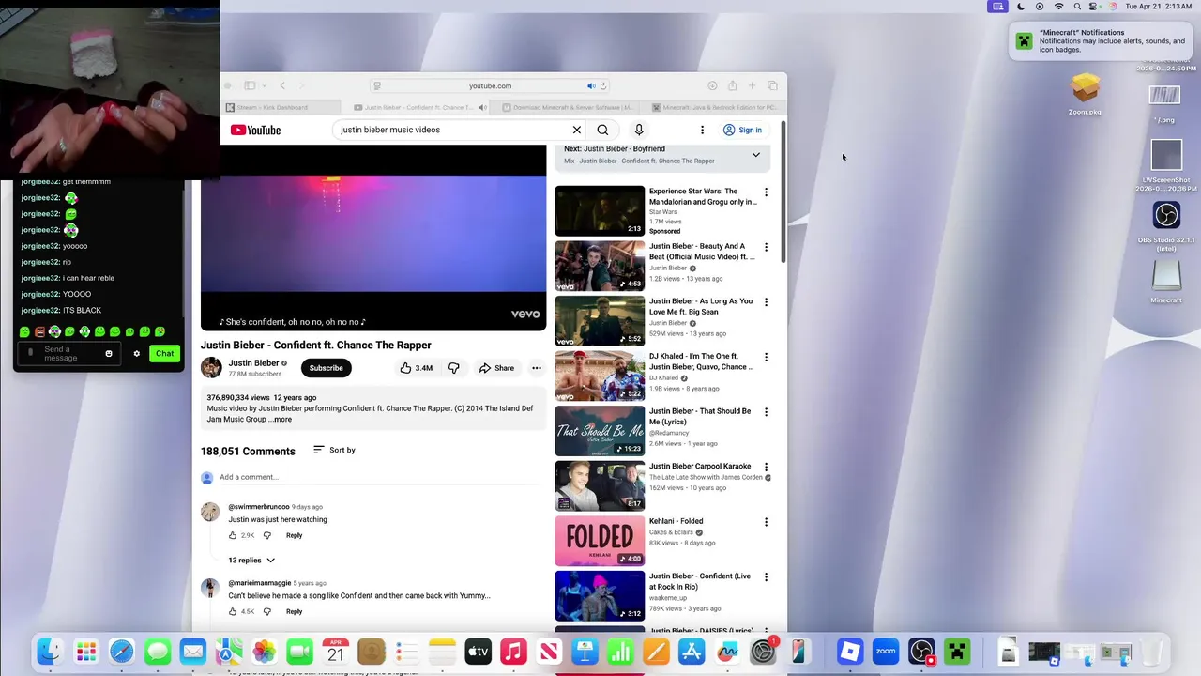Screen dimensions: 1201x676
Task: Open options for As Long As You Love Me
Action: click(x=766, y=302)
